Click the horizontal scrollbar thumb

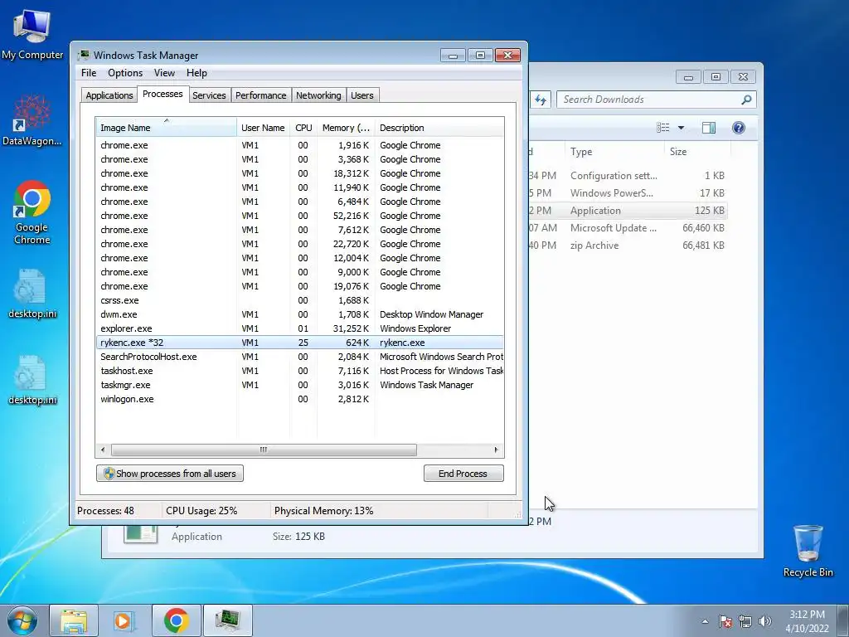coord(264,450)
